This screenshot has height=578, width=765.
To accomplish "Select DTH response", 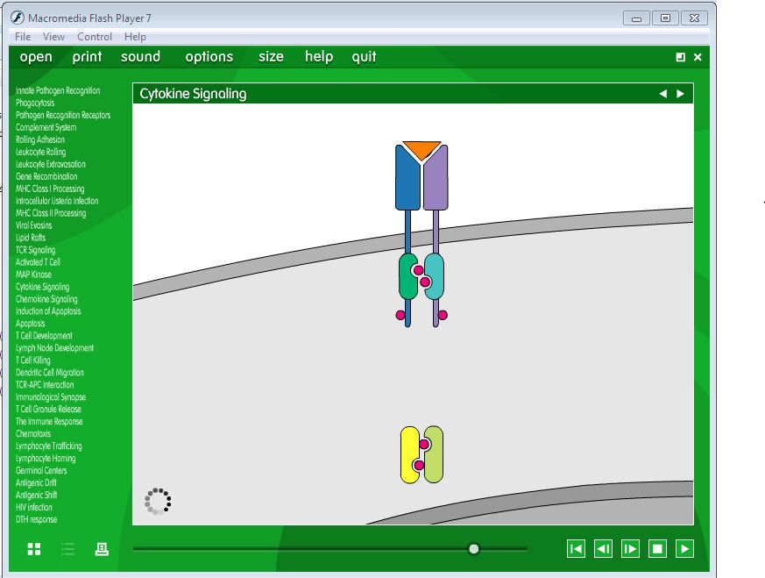I will [x=36, y=520].
